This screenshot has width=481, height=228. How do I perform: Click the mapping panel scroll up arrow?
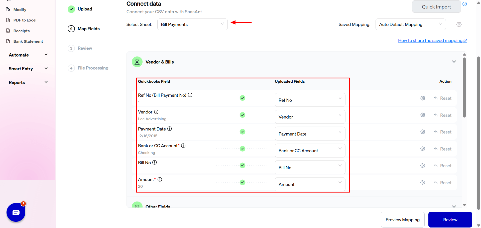(x=464, y=54)
